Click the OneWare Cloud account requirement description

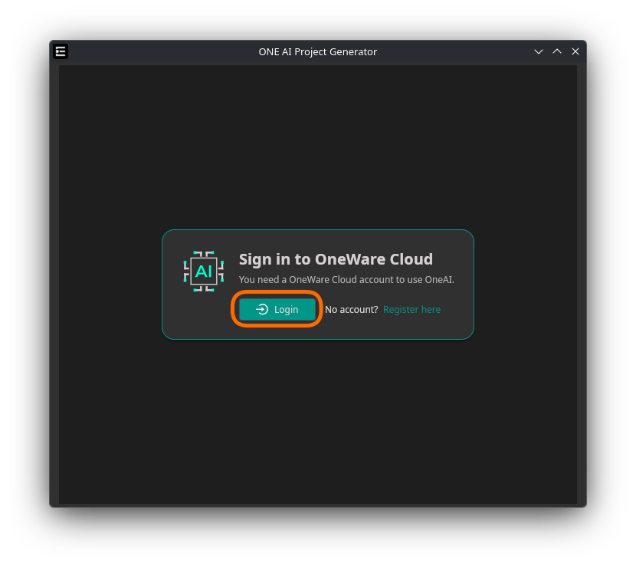click(346, 279)
